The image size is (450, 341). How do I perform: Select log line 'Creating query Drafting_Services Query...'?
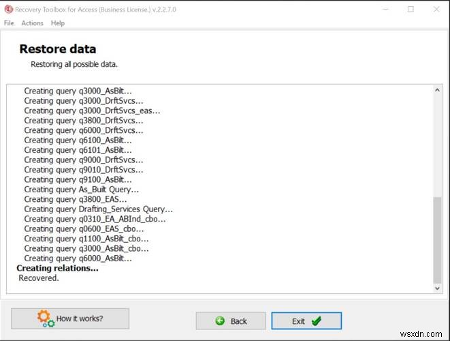click(99, 209)
